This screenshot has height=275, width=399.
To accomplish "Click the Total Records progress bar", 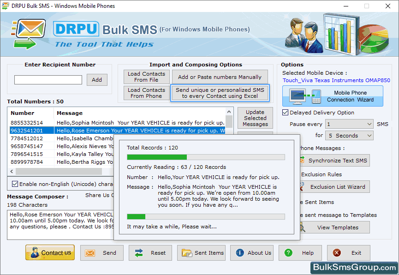I will (206, 157).
